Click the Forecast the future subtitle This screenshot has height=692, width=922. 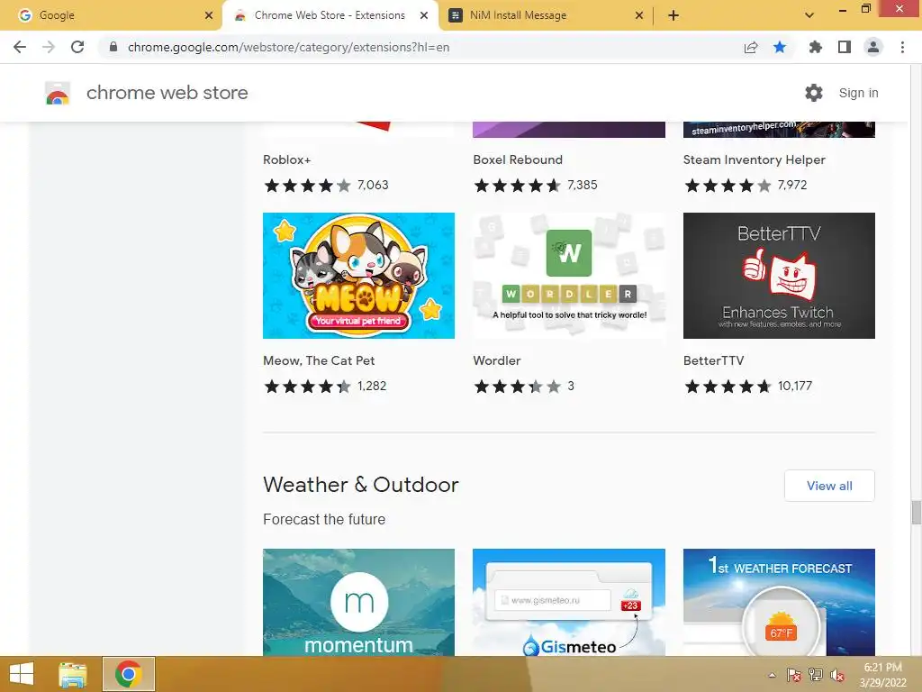324,520
